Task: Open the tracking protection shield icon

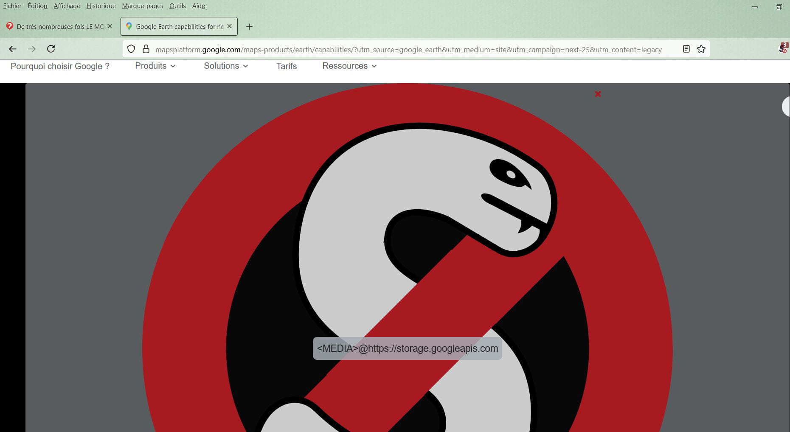Action: click(x=131, y=49)
